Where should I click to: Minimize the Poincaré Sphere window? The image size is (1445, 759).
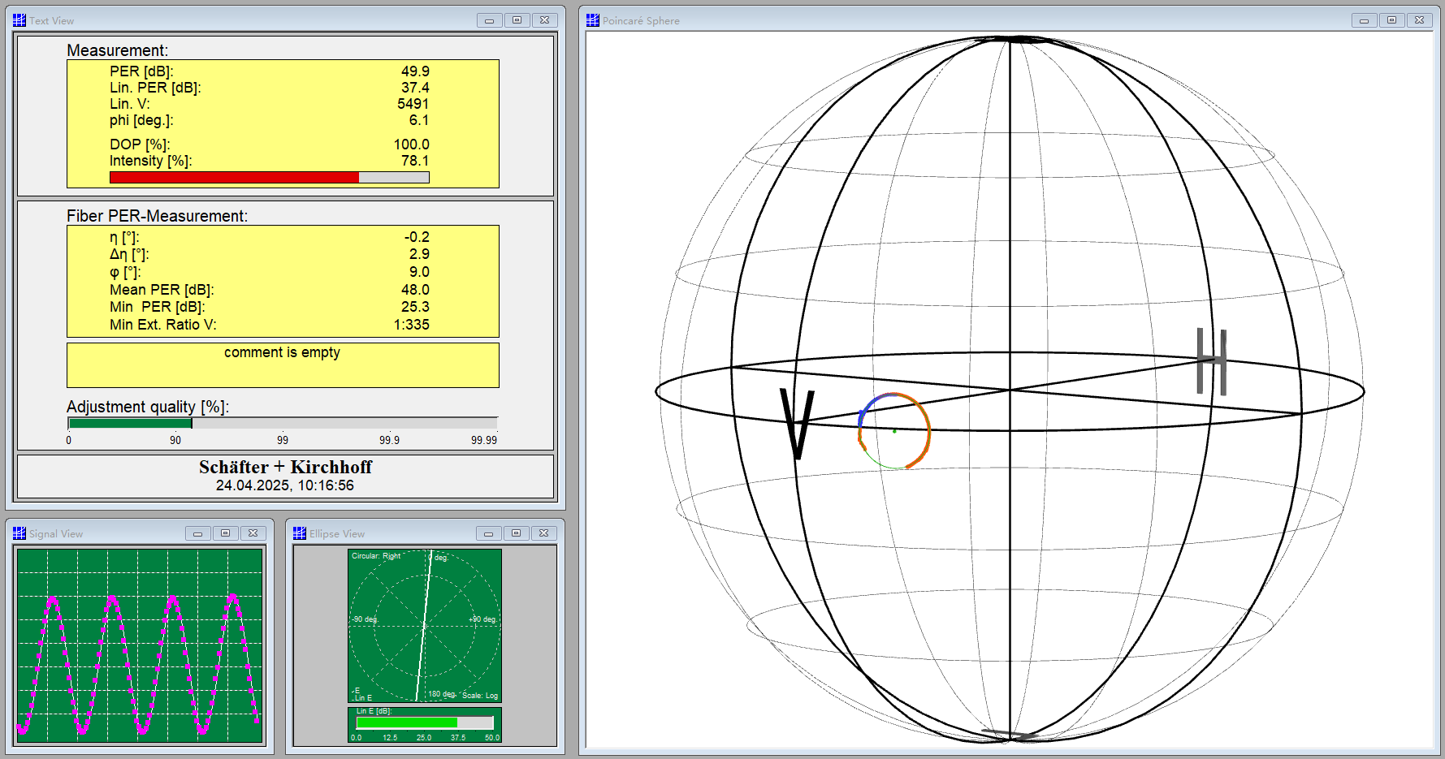pyautogui.click(x=1364, y=20)
